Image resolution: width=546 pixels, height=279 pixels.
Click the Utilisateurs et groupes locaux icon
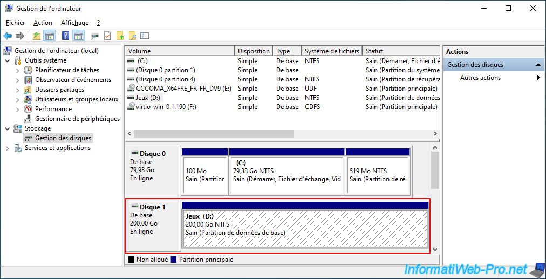tap(28, 99)
